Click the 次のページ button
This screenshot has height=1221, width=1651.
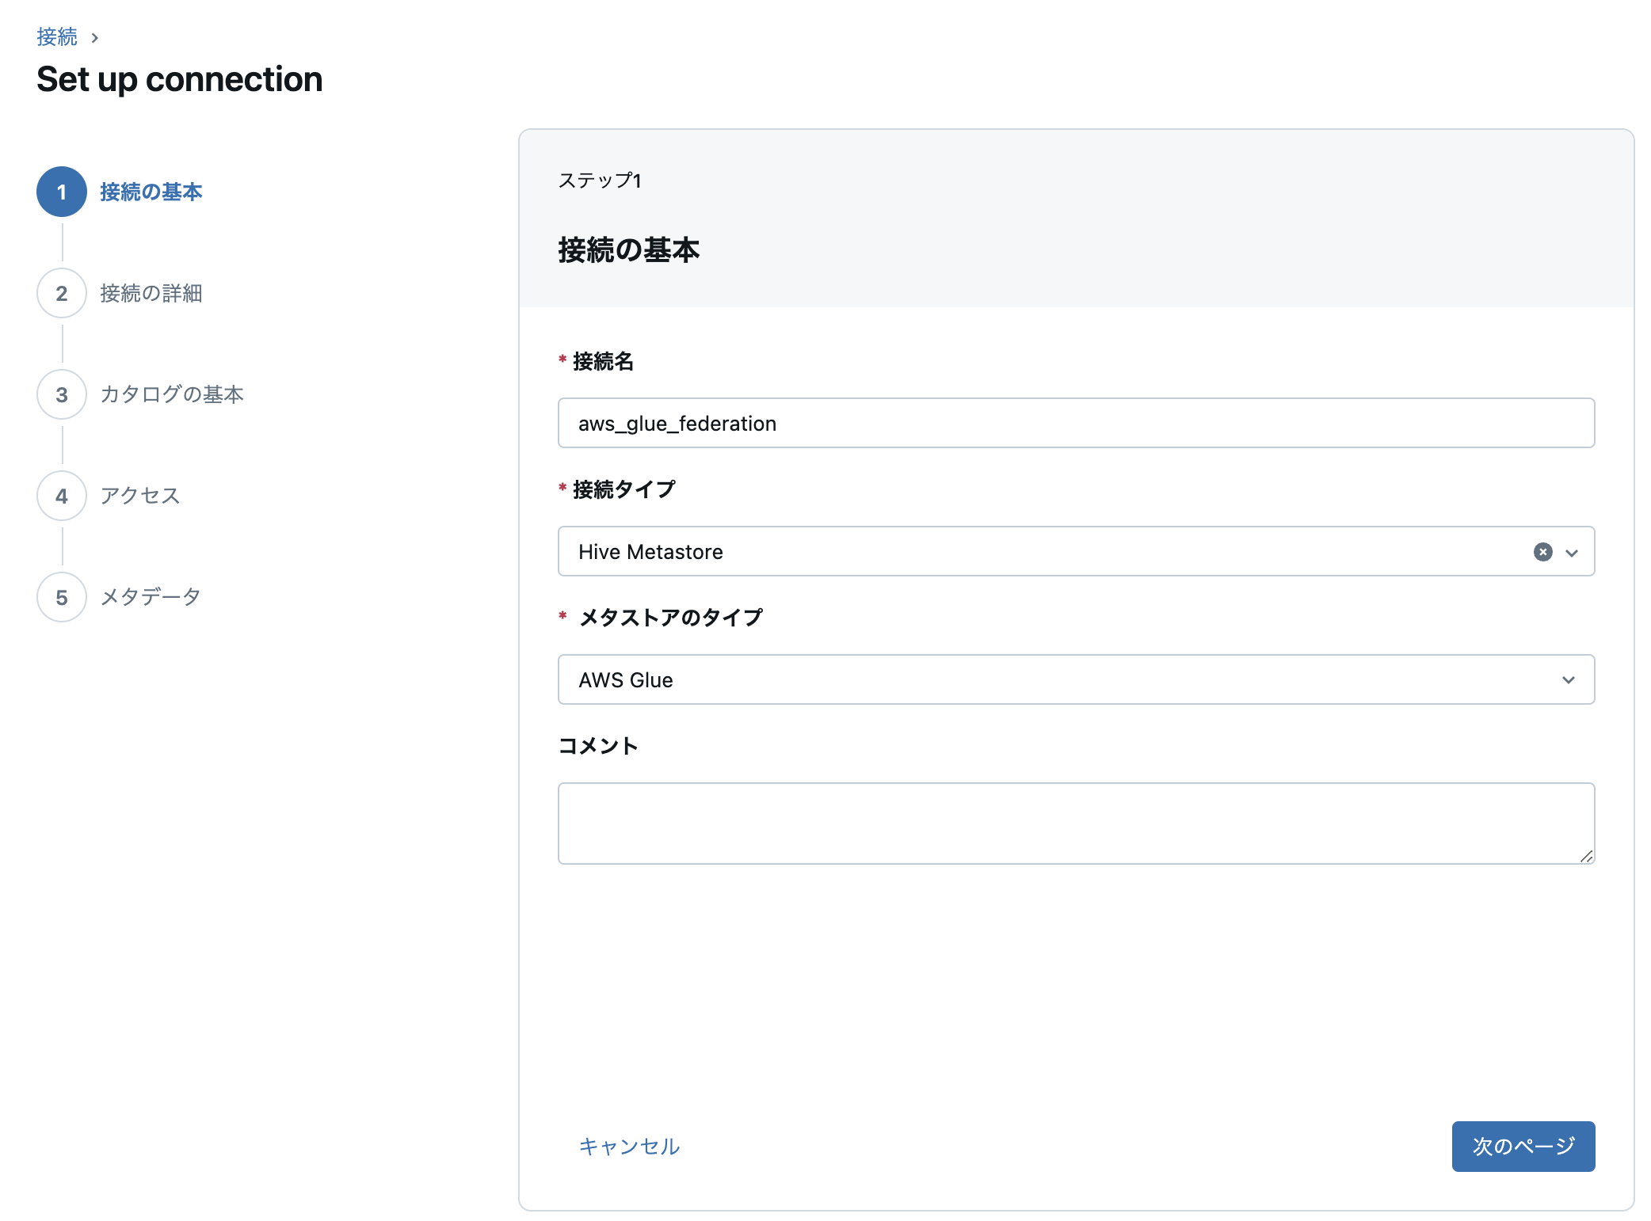[x=1523, y=1146]
